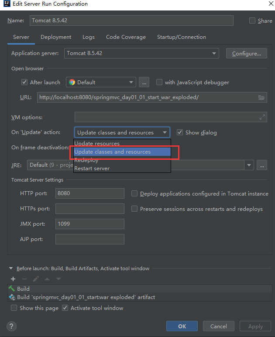Open the Application server dropdown
275x337 pixels.
pyautogui.click(x=141, y=53)
